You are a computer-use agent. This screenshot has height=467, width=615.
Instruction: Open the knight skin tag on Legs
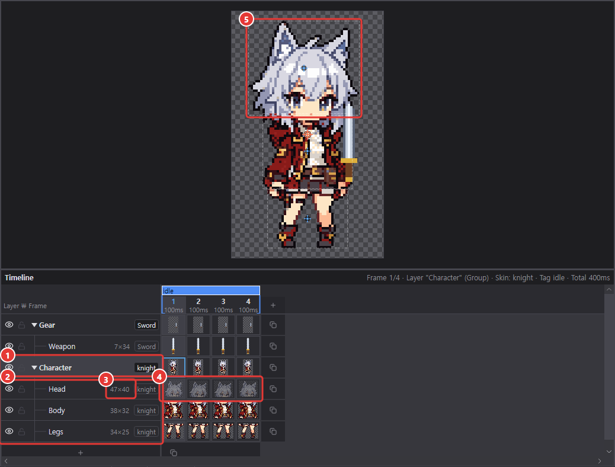tap(146, 431)
